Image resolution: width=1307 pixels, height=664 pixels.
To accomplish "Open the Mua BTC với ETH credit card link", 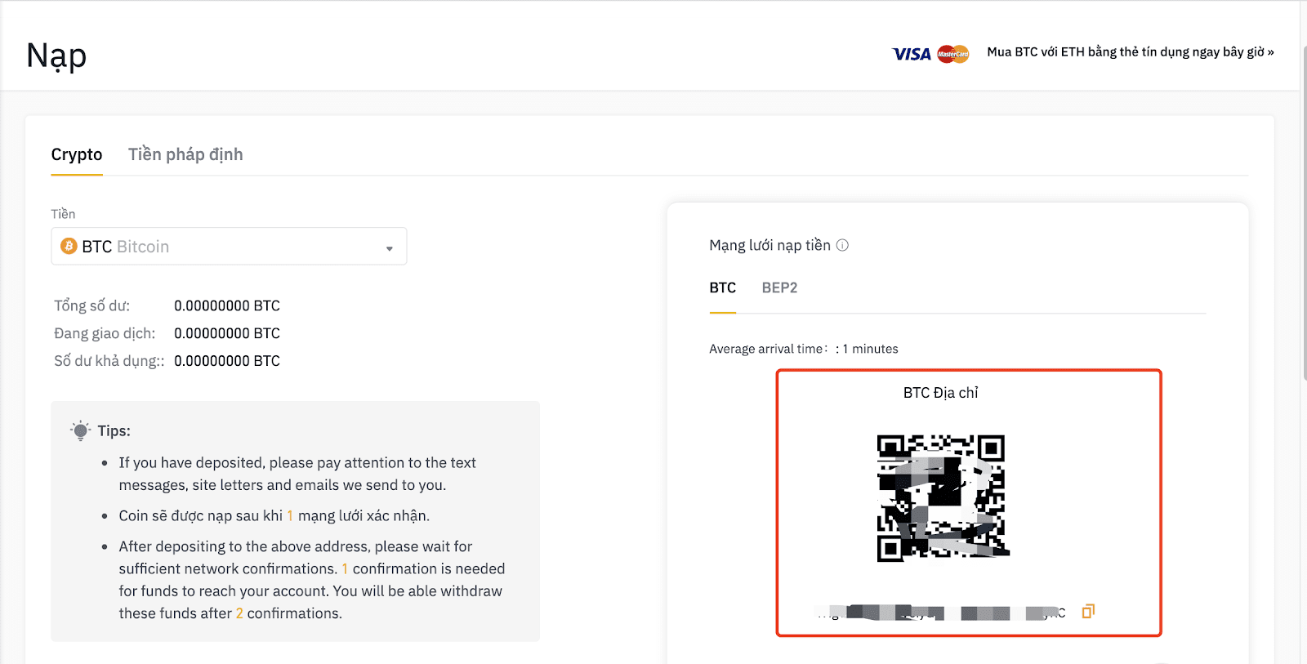I will [1131, 52].
